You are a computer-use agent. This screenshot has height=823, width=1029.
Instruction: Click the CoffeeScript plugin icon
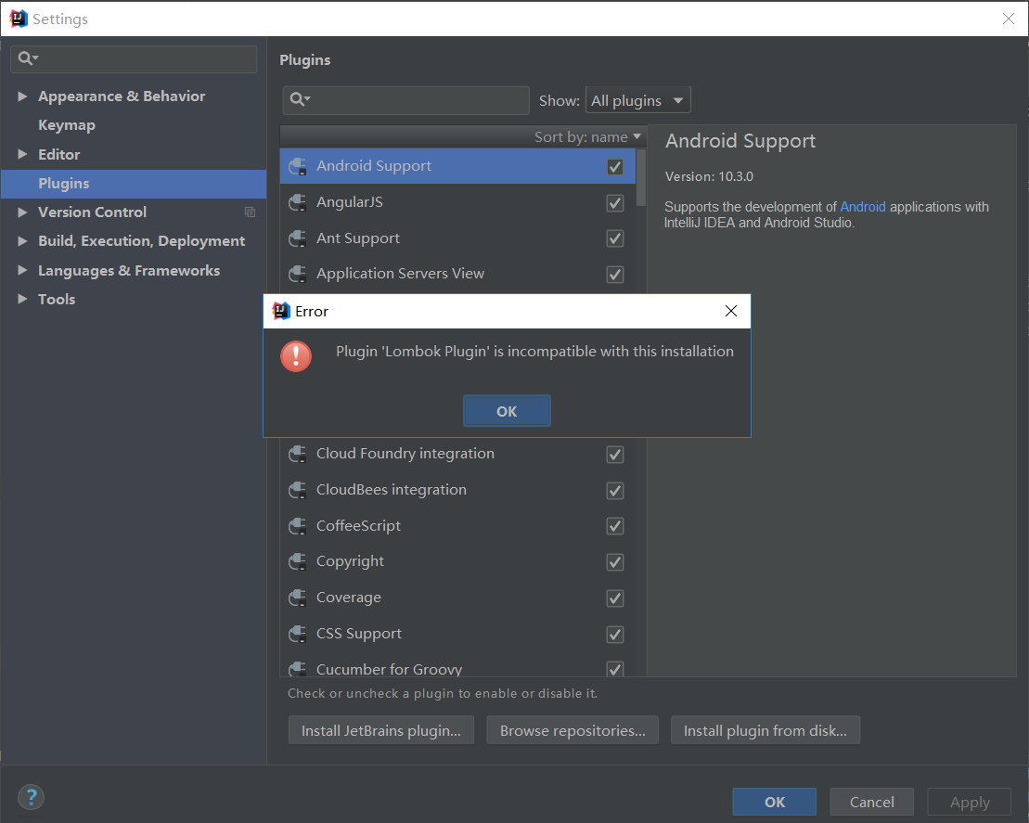click(x=297, y=526)
